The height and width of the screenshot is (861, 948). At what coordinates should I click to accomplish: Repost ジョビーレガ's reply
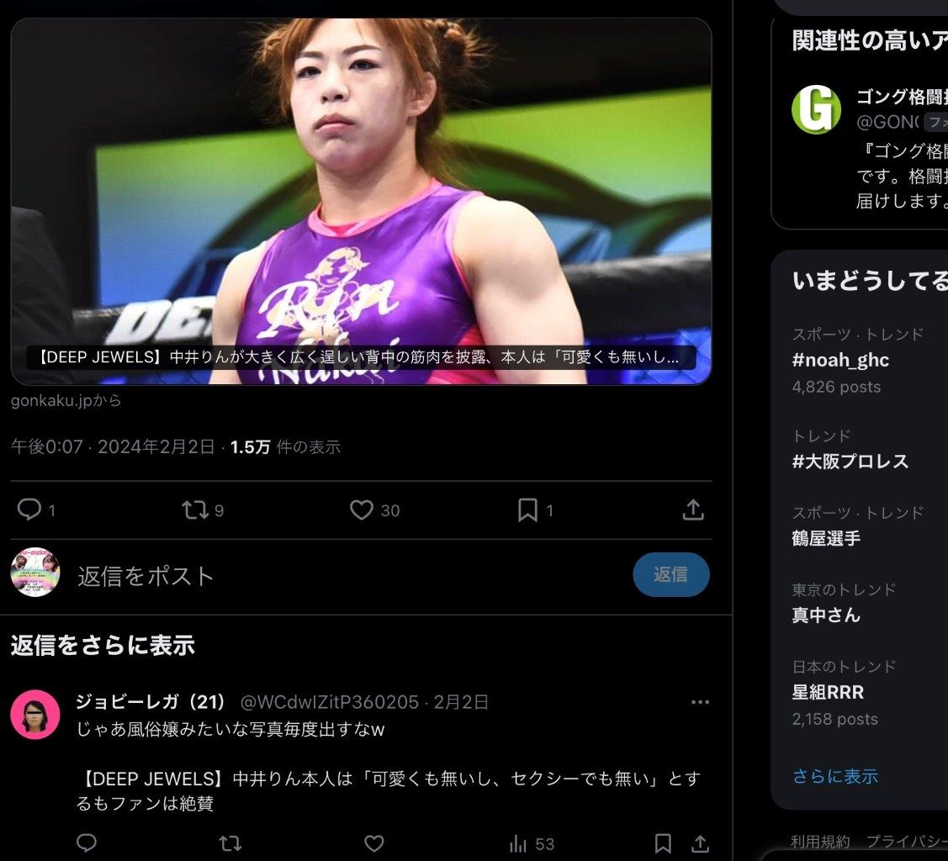click(230, 843)
